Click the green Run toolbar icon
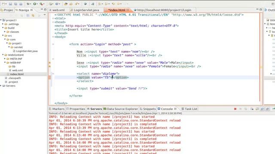Image resolution: width=275 pixels, height=154 pixels. 34,4
